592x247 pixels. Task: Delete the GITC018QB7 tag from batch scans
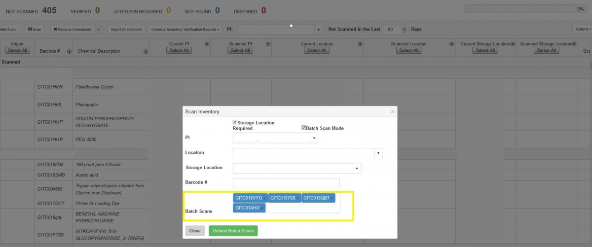[x=332, y=198]
